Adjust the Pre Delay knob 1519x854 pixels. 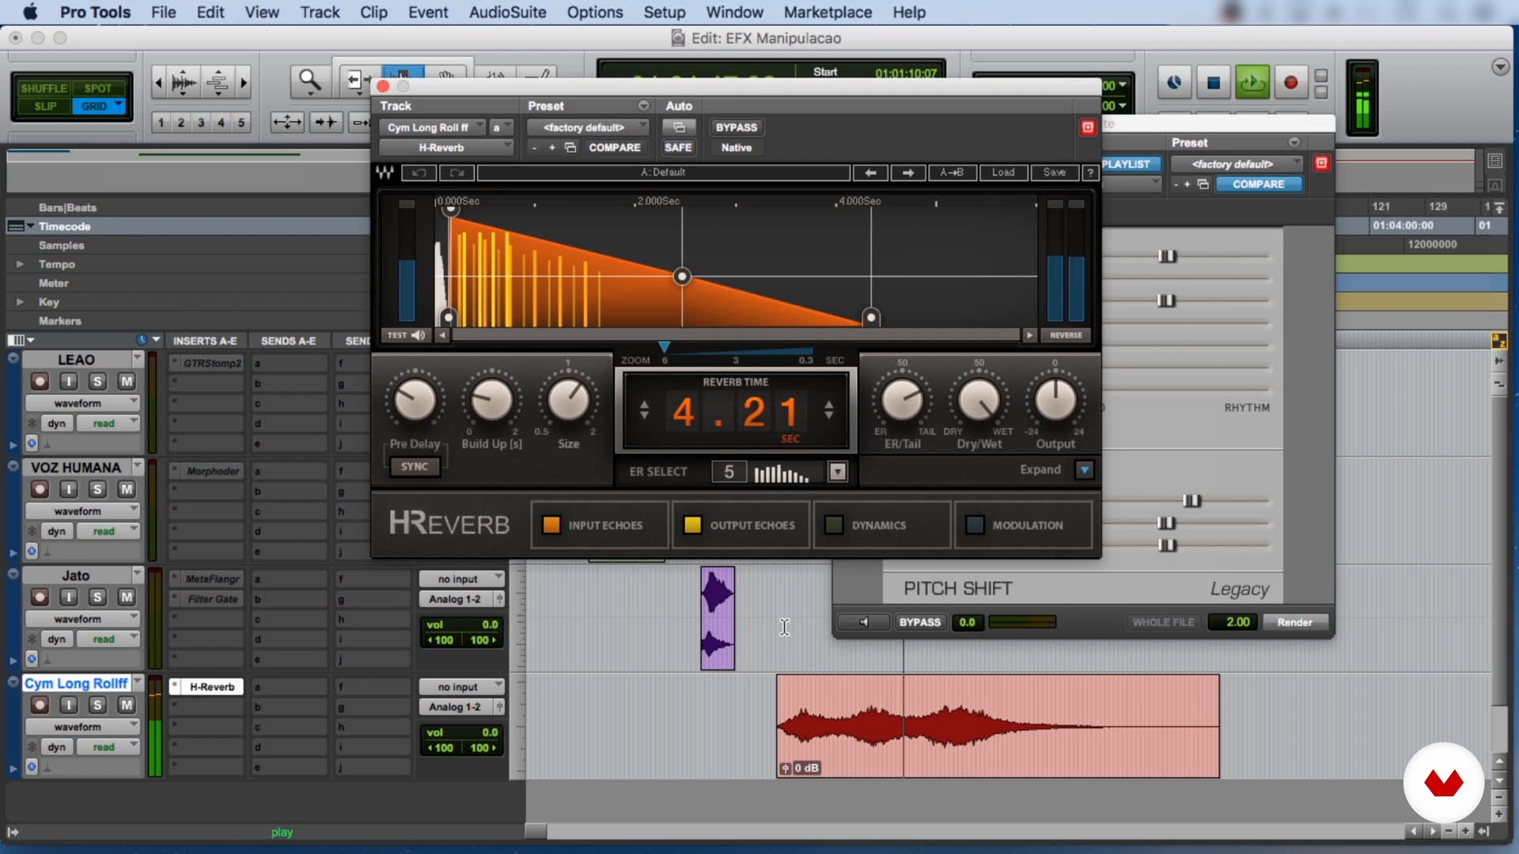click(x=414, y=400)
